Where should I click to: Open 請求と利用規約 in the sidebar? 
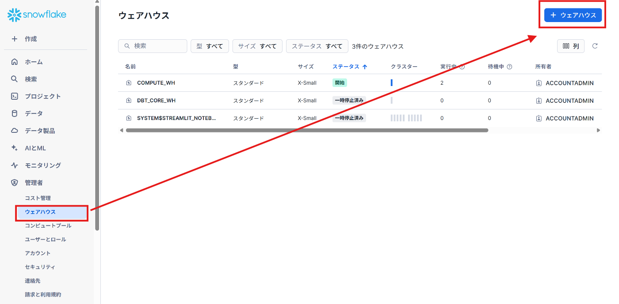pos(43,294)
